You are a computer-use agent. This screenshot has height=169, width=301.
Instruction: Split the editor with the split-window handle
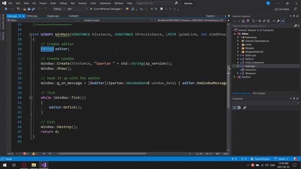[228, 20]
